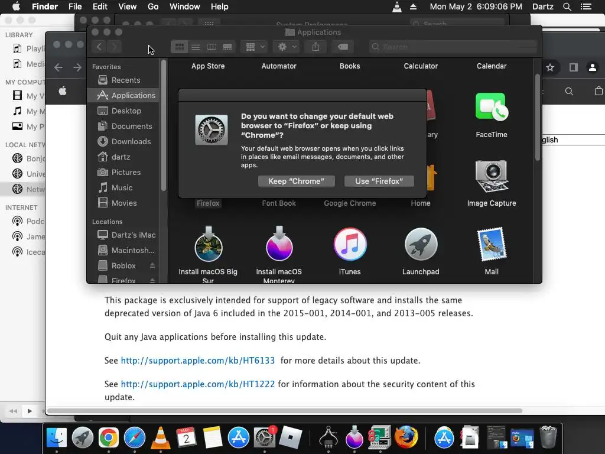
Task: Go forward in the Finder Applications window
Action: click(x=114, y=47)
